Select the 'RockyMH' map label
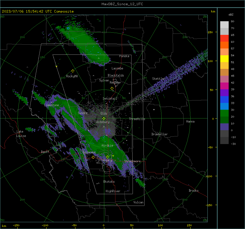The height and width of the screenshot is (229, 245). 72,76
